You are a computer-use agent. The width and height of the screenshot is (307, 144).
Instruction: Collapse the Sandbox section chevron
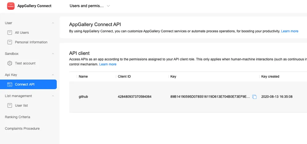click(53, 54)
